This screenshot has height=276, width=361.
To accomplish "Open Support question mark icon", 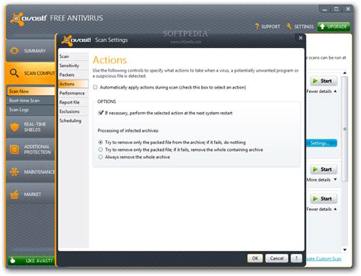I will 257,26.
